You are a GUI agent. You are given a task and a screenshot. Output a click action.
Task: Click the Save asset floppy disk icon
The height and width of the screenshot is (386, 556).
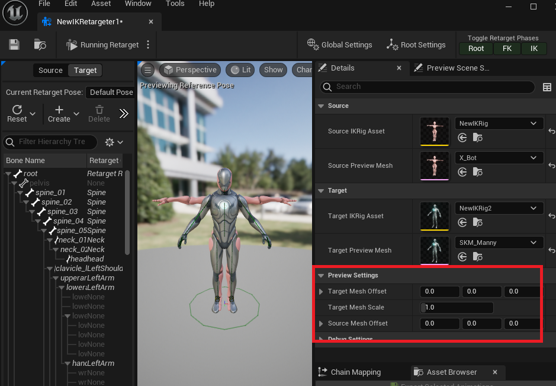(x=14, y=44)
